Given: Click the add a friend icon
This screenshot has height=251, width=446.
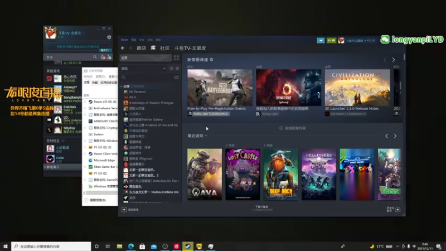Looking at the screenshot, I should tap(109, 57).
